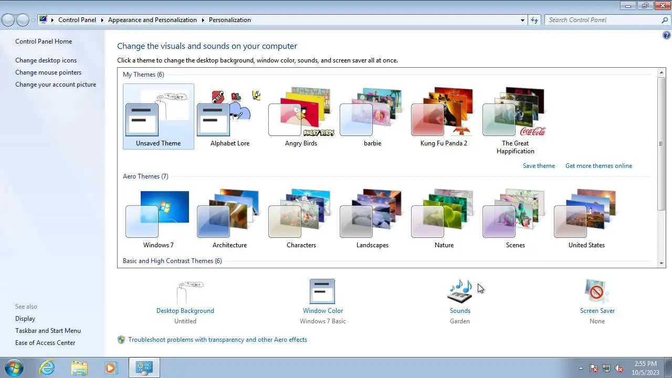Launch Internet Explorer from taskbar

(47, 367)
